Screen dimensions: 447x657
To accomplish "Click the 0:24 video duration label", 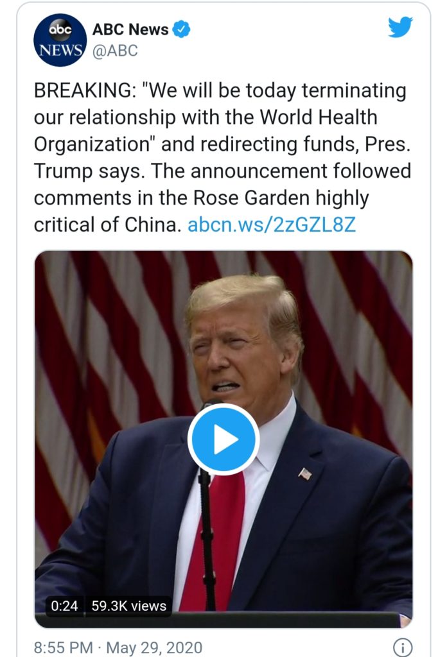I will coord(64,606).
